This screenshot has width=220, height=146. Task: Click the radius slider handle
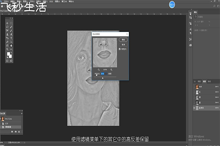click(x=102, y=78)
